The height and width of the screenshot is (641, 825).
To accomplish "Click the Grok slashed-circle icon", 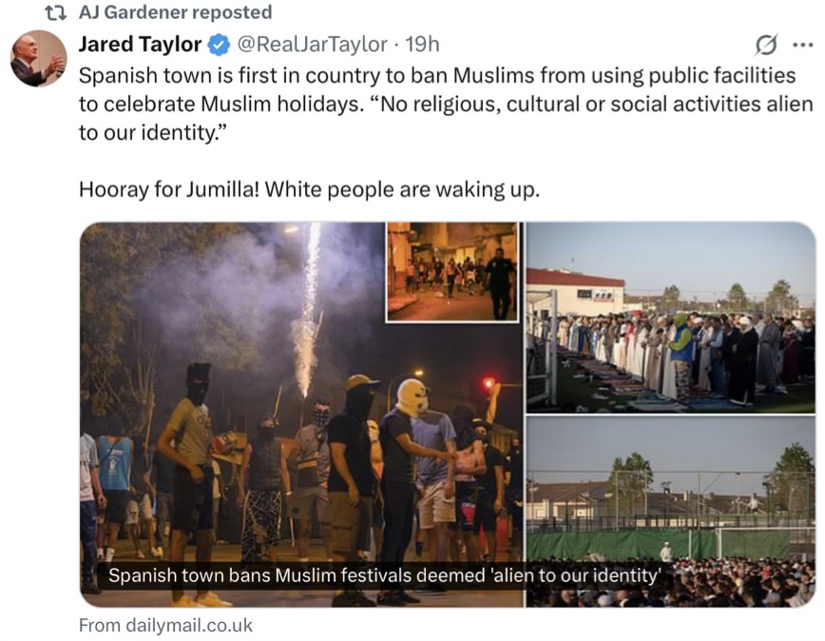I will click(x=765, y=45).
